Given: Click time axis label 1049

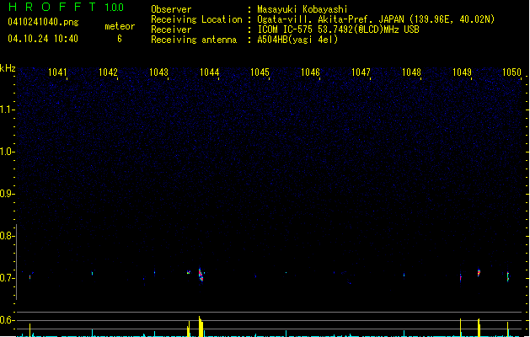Looking at the screenshot, I should click(x=462, y=72).
